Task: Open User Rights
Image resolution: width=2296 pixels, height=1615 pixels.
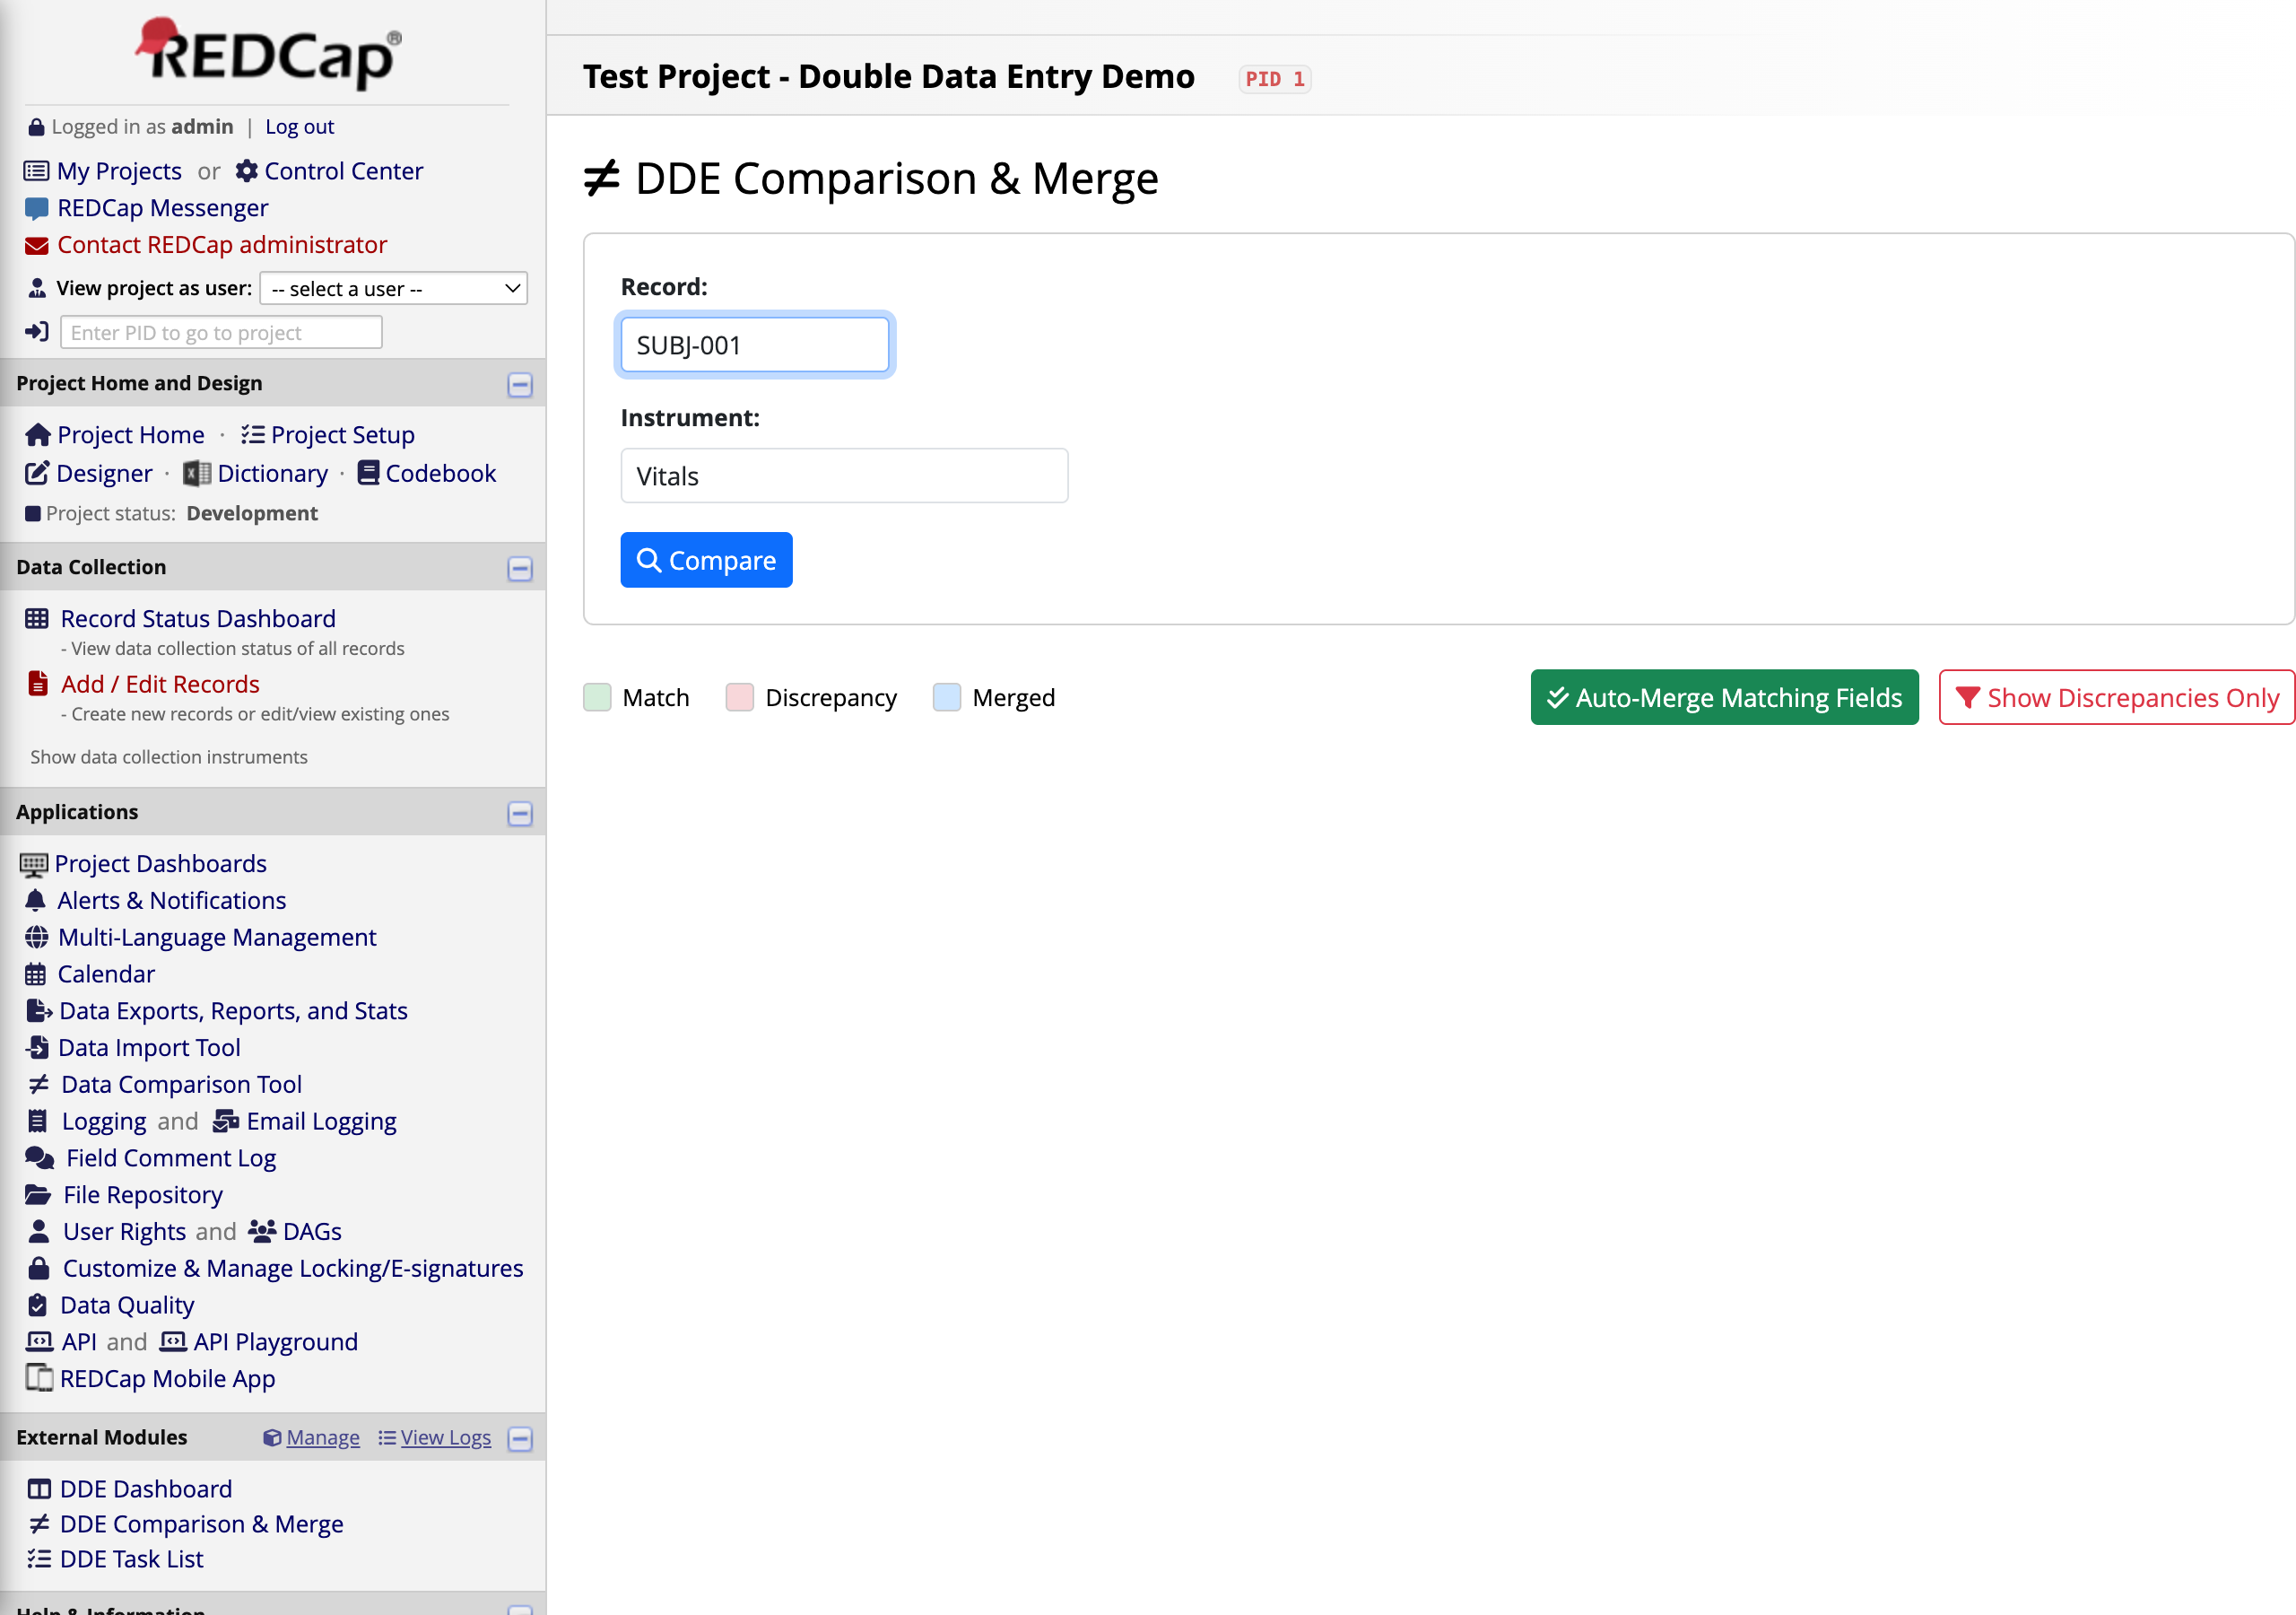Action: tap(124, 1231)
